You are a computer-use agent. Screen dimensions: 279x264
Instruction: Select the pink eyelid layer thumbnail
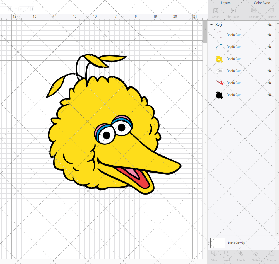click(219, 35)
